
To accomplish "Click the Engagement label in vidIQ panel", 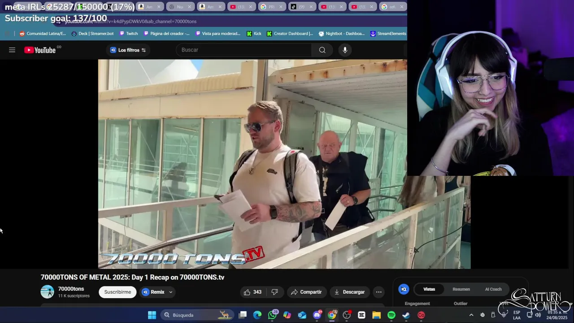I will pyautogui.click(x=417, y=304).
